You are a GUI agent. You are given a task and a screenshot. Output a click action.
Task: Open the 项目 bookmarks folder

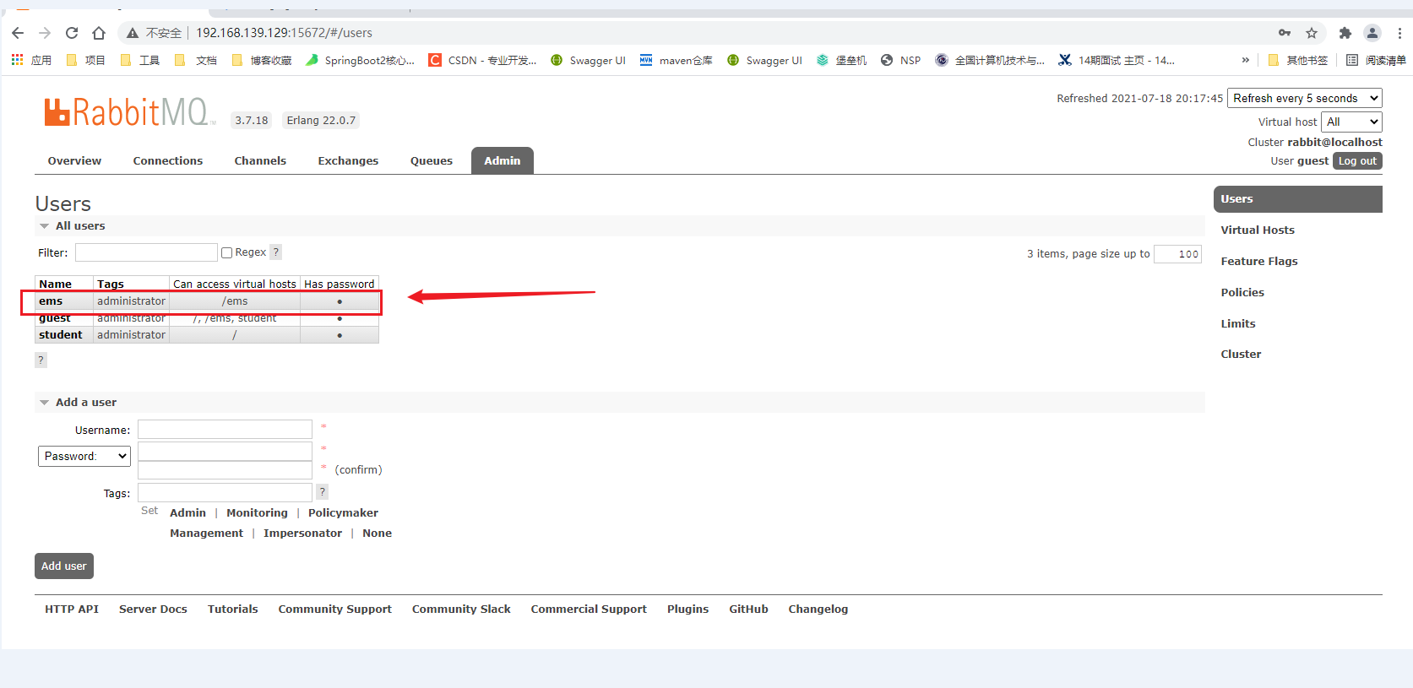tap(85, 60)
